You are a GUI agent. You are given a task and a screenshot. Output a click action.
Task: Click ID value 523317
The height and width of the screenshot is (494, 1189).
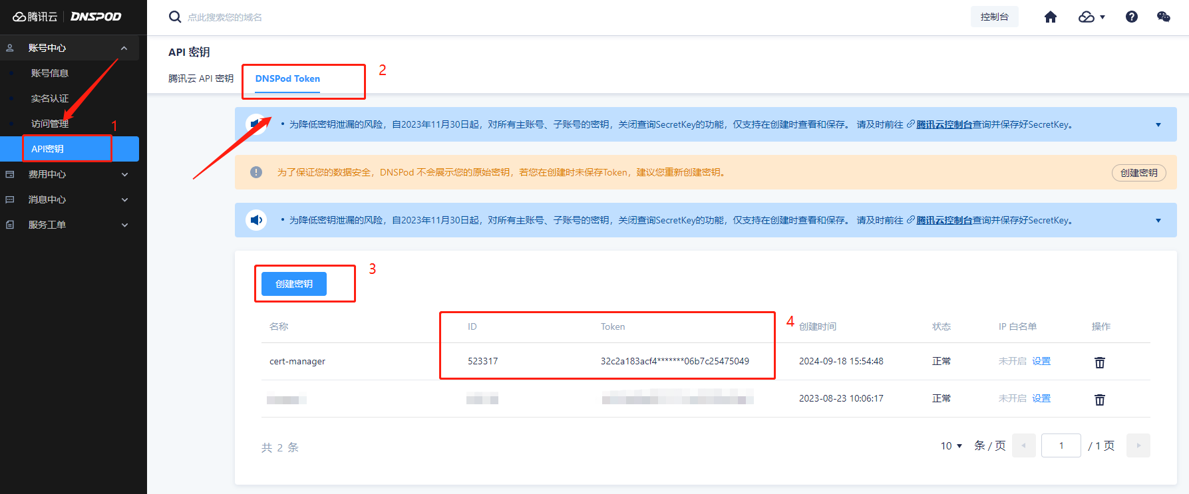pyautogui.click(x=483, y=361)
